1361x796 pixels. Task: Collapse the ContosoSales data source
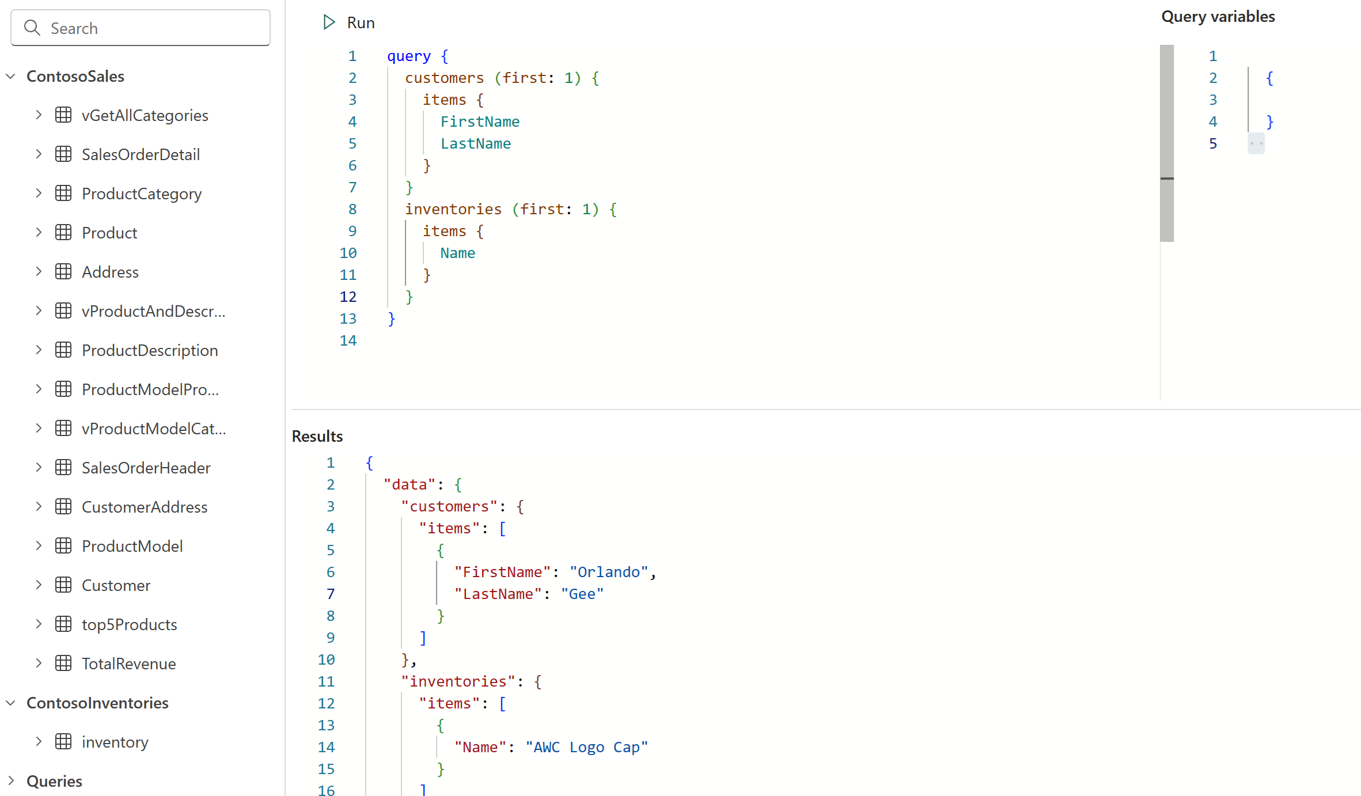point(11,76)
